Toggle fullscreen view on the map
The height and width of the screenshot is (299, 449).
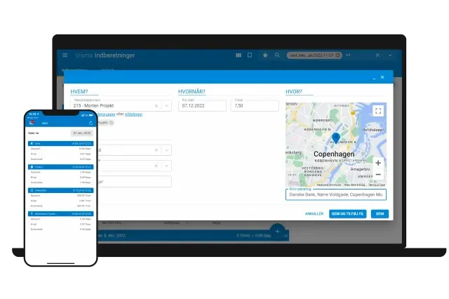378,110
